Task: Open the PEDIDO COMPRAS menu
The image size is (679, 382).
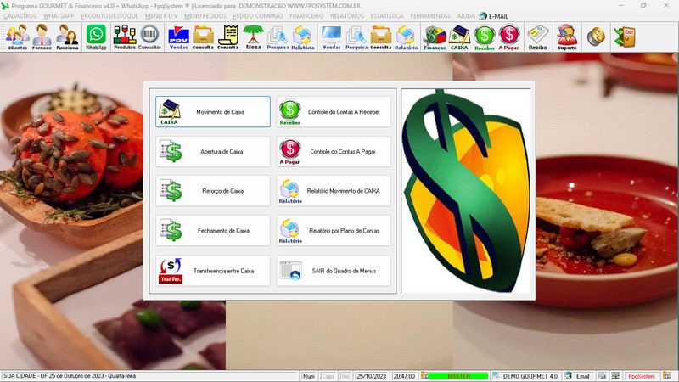Action: 258,16
